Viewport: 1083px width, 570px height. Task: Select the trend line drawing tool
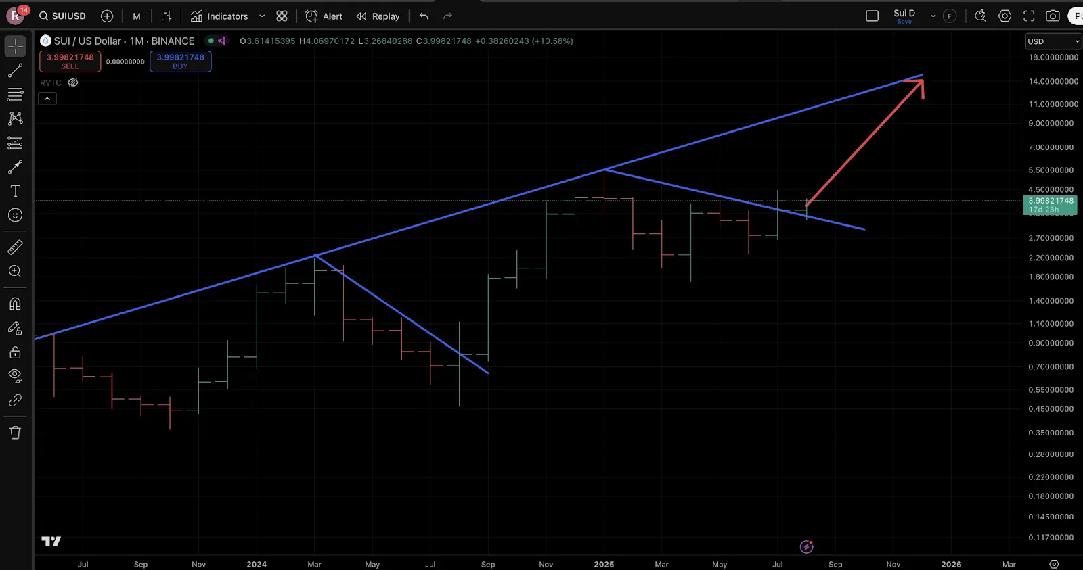tap(15, 70)
